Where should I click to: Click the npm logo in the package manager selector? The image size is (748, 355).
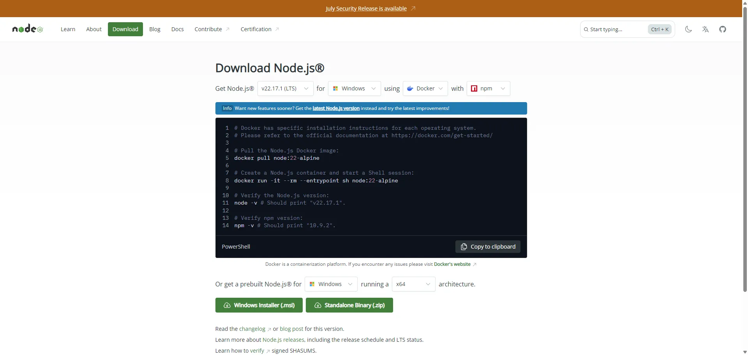coord(474,88)
